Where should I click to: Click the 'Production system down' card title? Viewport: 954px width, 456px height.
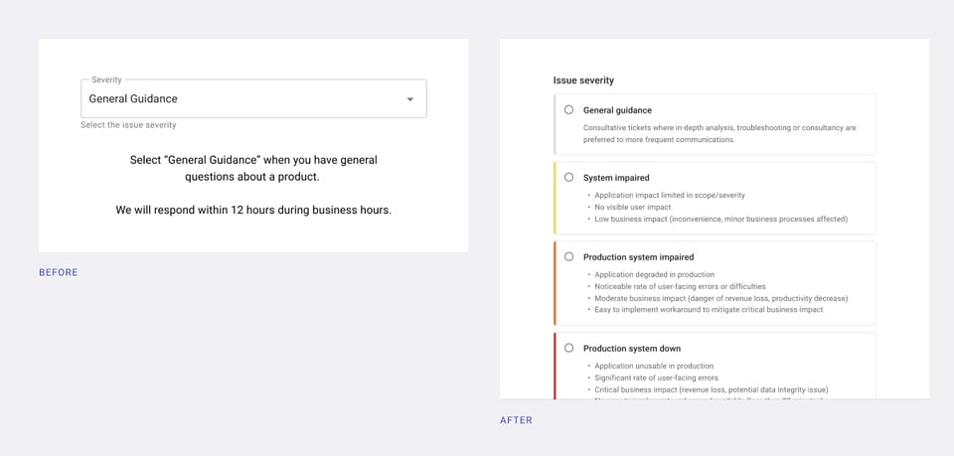[632, 349]
